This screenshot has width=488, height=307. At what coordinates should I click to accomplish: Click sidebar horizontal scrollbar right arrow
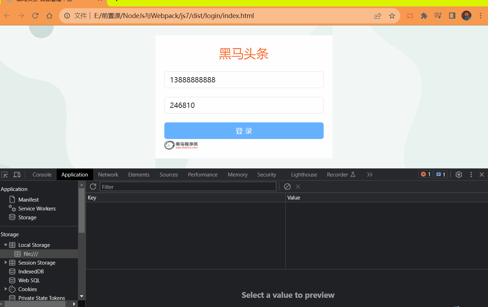tap(74, 304)
